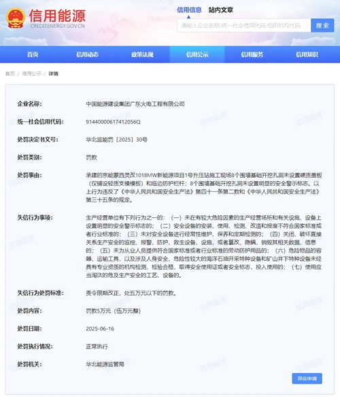This screenshot has width=340, height=397.
Task: Select the 站内文章 search tab
Action: pos(221,10)
